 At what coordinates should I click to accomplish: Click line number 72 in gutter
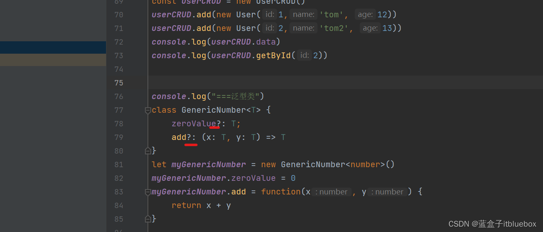click(118, 42)
